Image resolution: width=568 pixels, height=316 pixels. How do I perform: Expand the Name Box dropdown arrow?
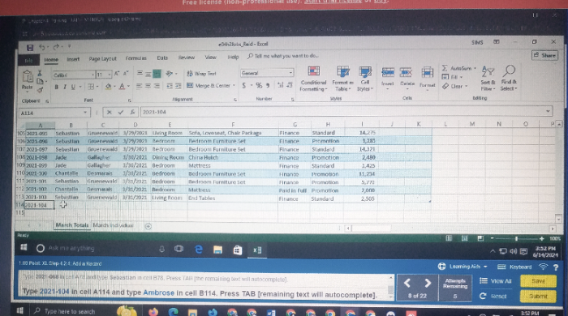[85, 113]
